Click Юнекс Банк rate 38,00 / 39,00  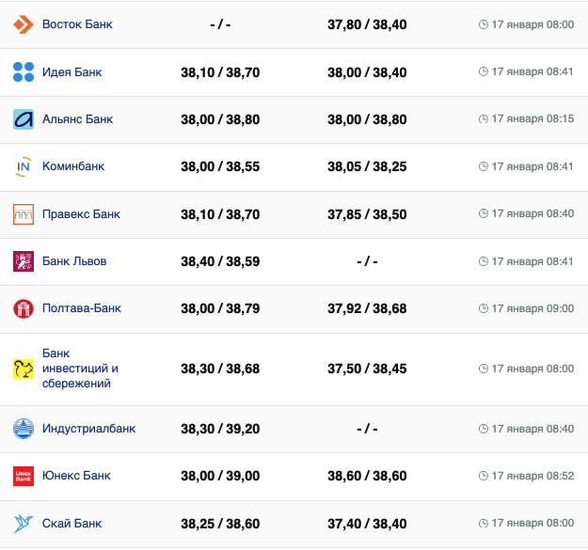(x=220, y=477)
